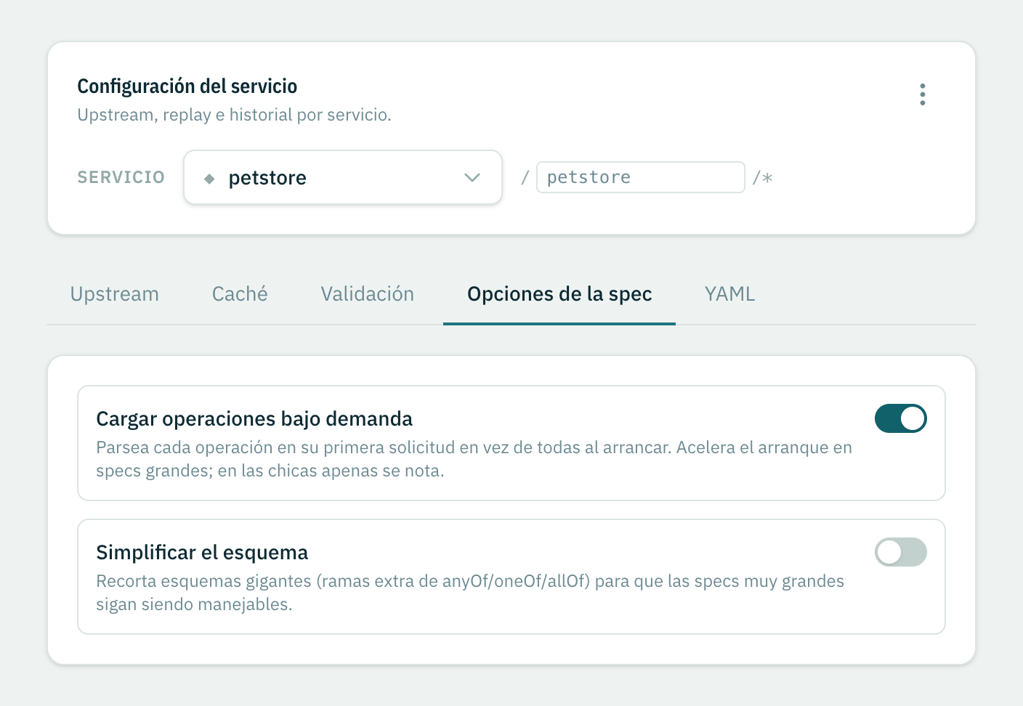Disable Cargar operaciones bajo demanda toggle
The image size is (1023, 706).
coord(901,418)
